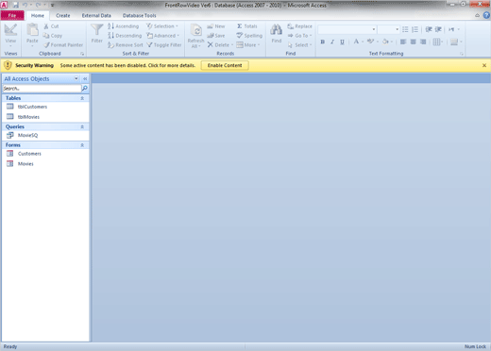The height and width of the screenshot is (351, 491).
Task: Click the security warning shield icon
Action: 8,65
